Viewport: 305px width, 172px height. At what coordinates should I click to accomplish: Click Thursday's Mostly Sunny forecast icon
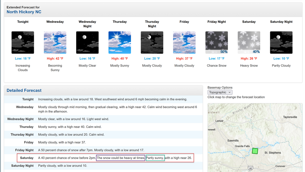(120, 42)
